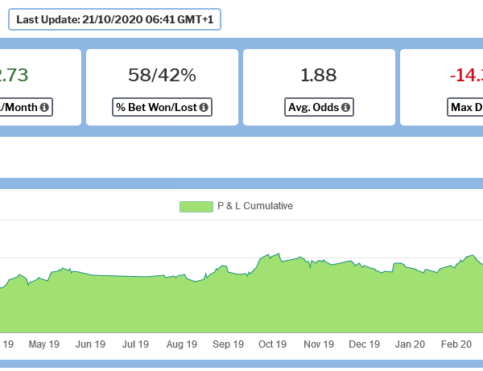
Task: Click the Last Update timestamp box
Action: coord(114,19)
